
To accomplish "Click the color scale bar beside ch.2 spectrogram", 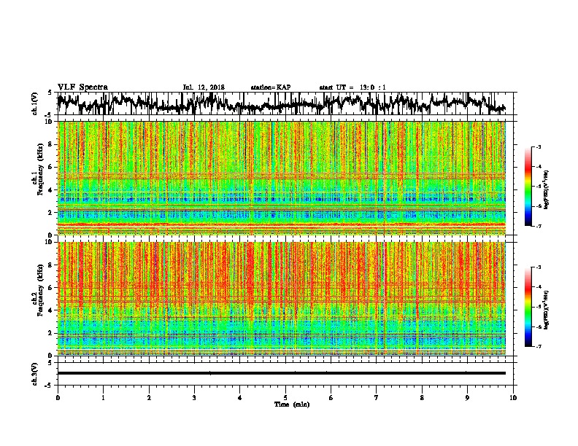I will (x=528, y=307).
